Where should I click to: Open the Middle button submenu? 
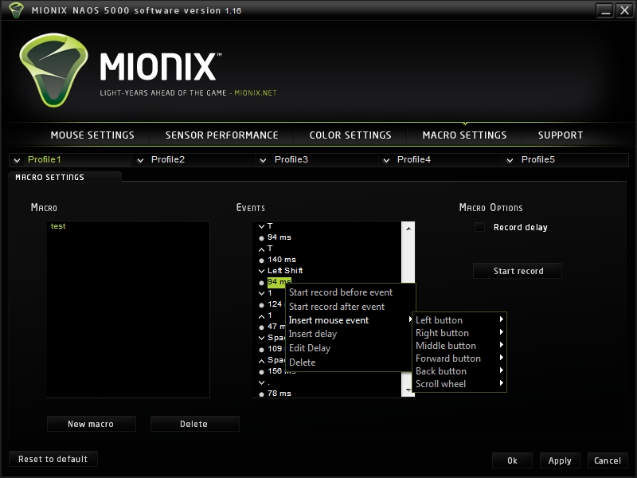click(x=459, y=346)
